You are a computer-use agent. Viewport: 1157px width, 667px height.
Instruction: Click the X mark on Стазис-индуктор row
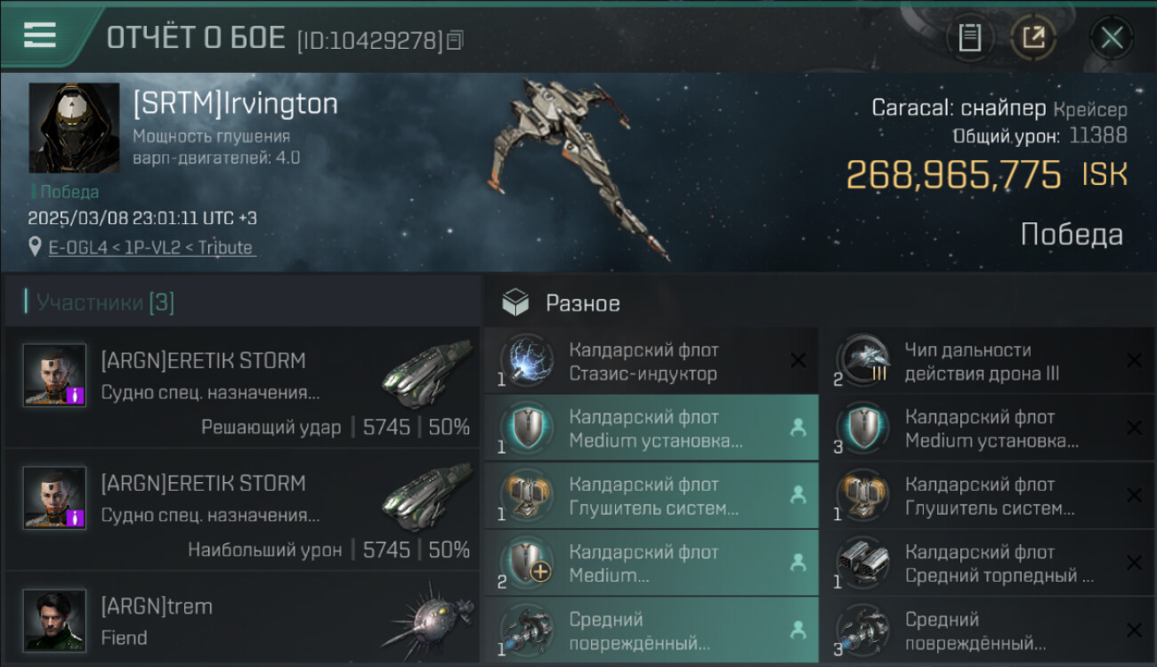[798, 360]
